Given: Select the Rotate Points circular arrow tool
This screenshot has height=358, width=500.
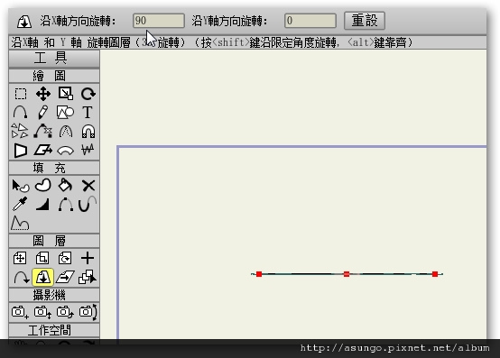Looking at the screenshot, I should click(x=88, y=94).
